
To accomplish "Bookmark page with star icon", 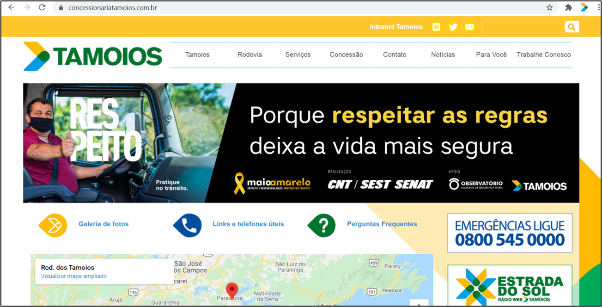I will click(550, 7).
